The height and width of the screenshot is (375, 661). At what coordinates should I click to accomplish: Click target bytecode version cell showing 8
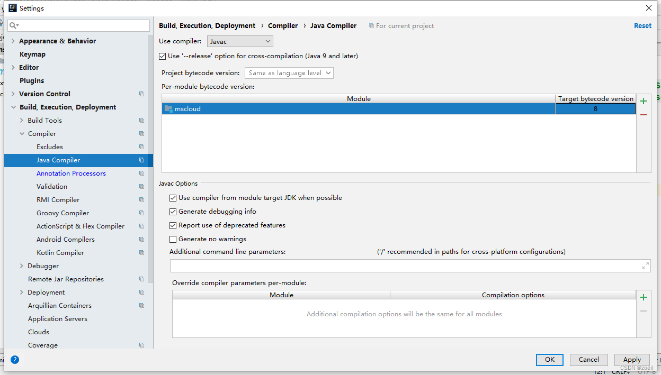coord(595,109)
